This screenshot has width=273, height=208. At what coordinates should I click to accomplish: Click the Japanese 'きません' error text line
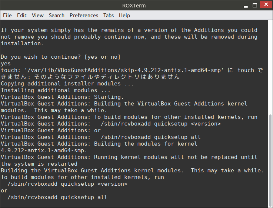(90, 77)
